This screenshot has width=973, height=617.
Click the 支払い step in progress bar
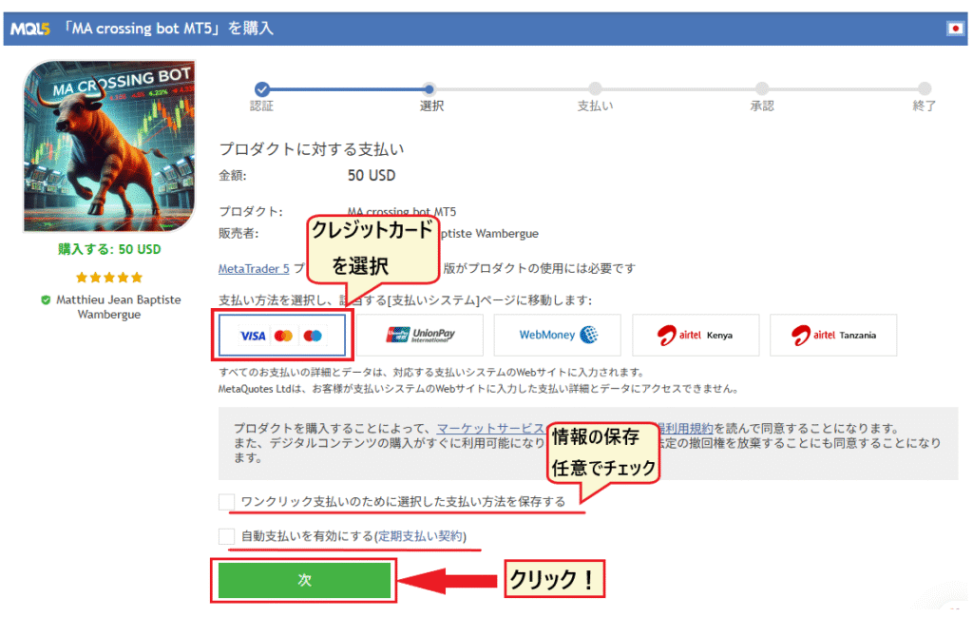pyautogui.click(x=595, y=88)
